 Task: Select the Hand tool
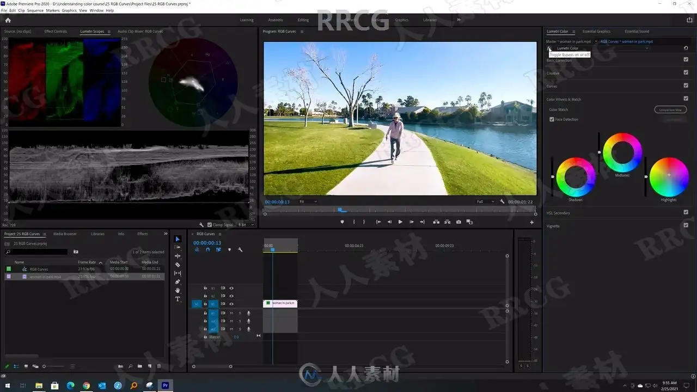[x=178, y=290]
